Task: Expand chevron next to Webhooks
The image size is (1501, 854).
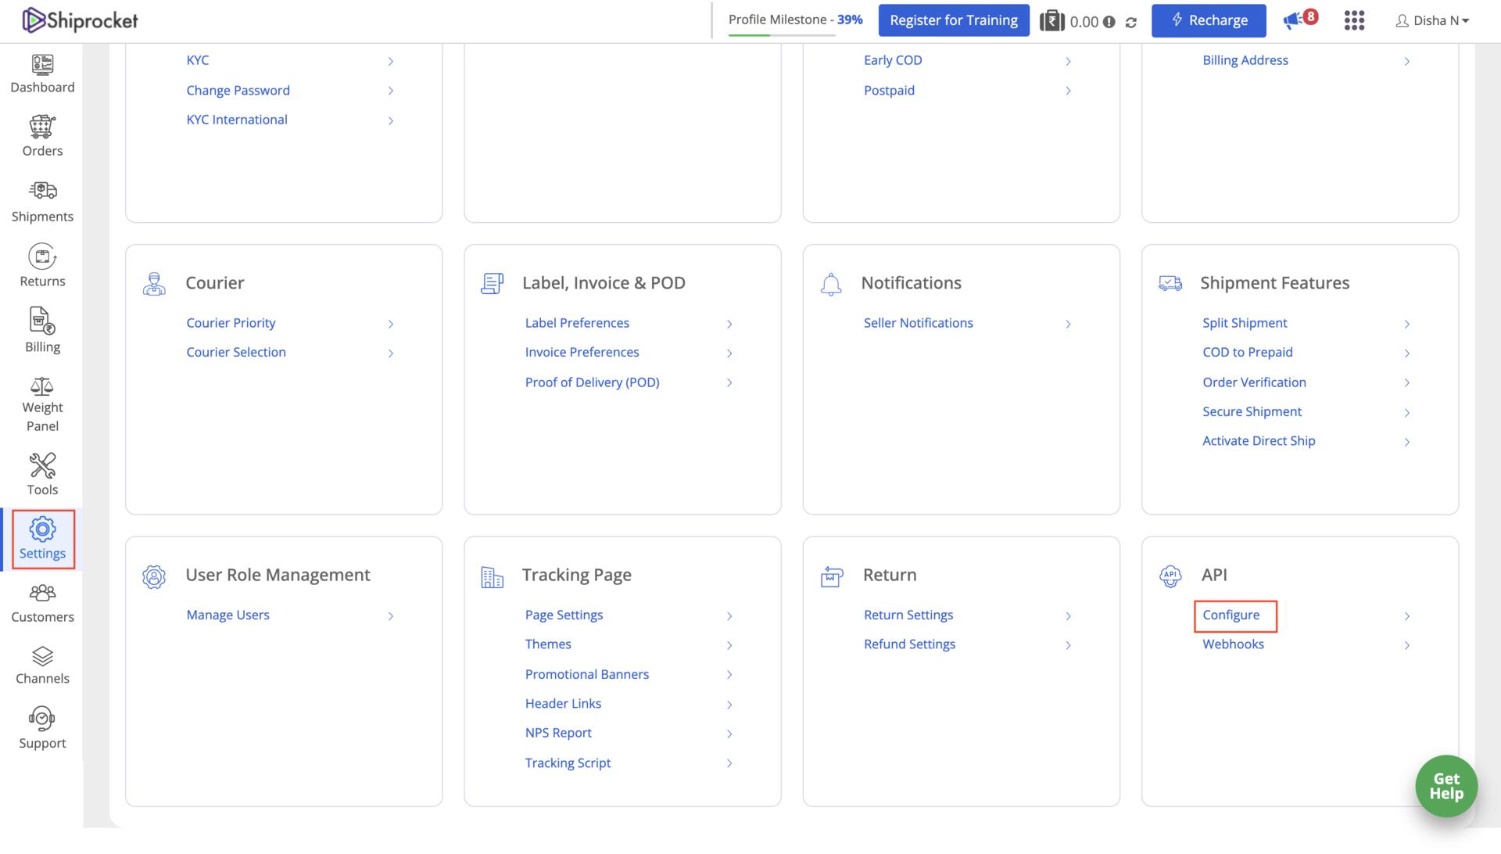Action: [x=1406, y=645]
